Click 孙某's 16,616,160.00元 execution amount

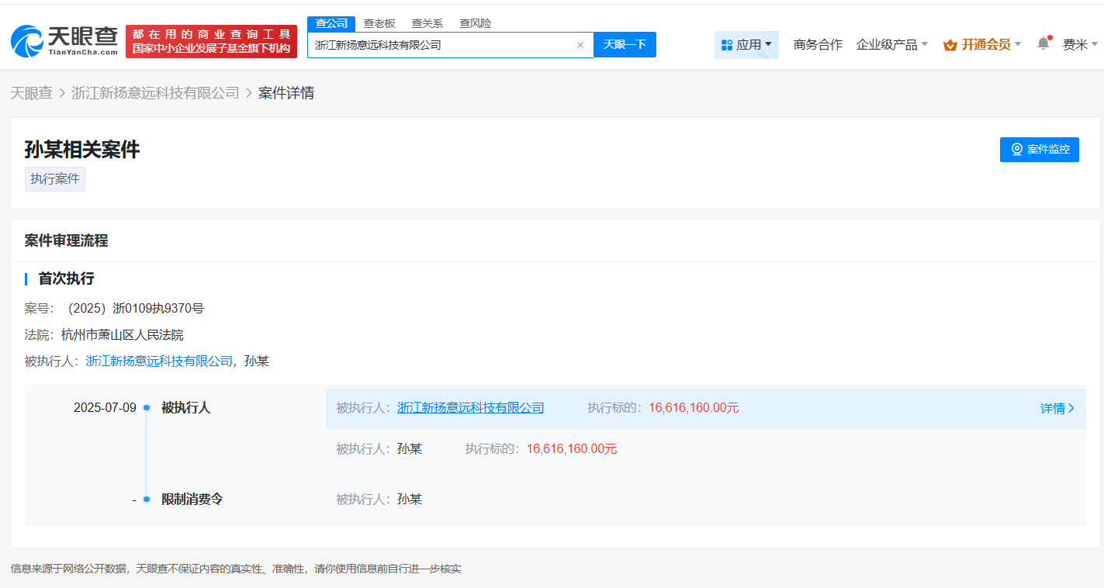[x=572, y=449]
